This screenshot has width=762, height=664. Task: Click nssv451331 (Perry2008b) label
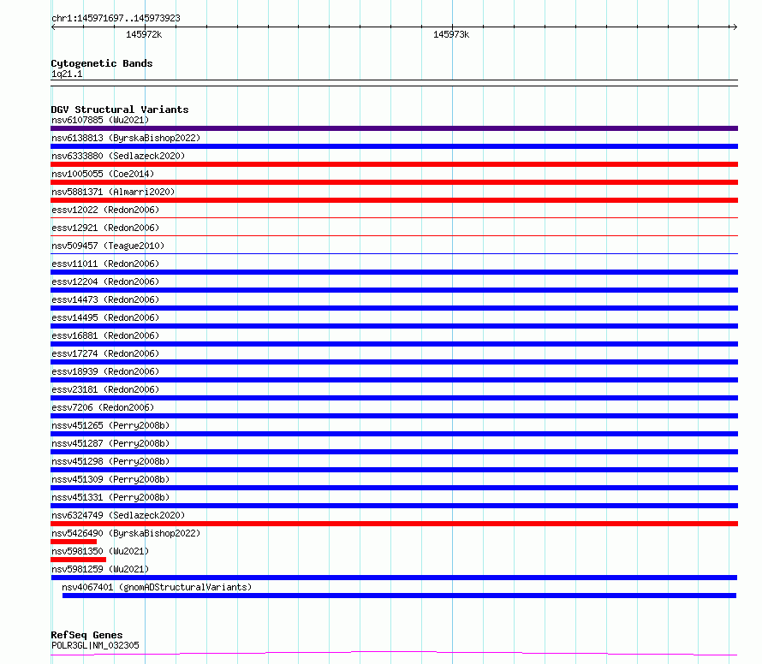[110, 497]
